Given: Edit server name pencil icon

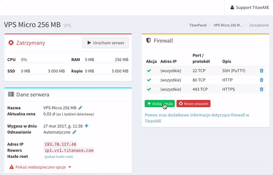Looking at the screenshot, I should point(80,108).
